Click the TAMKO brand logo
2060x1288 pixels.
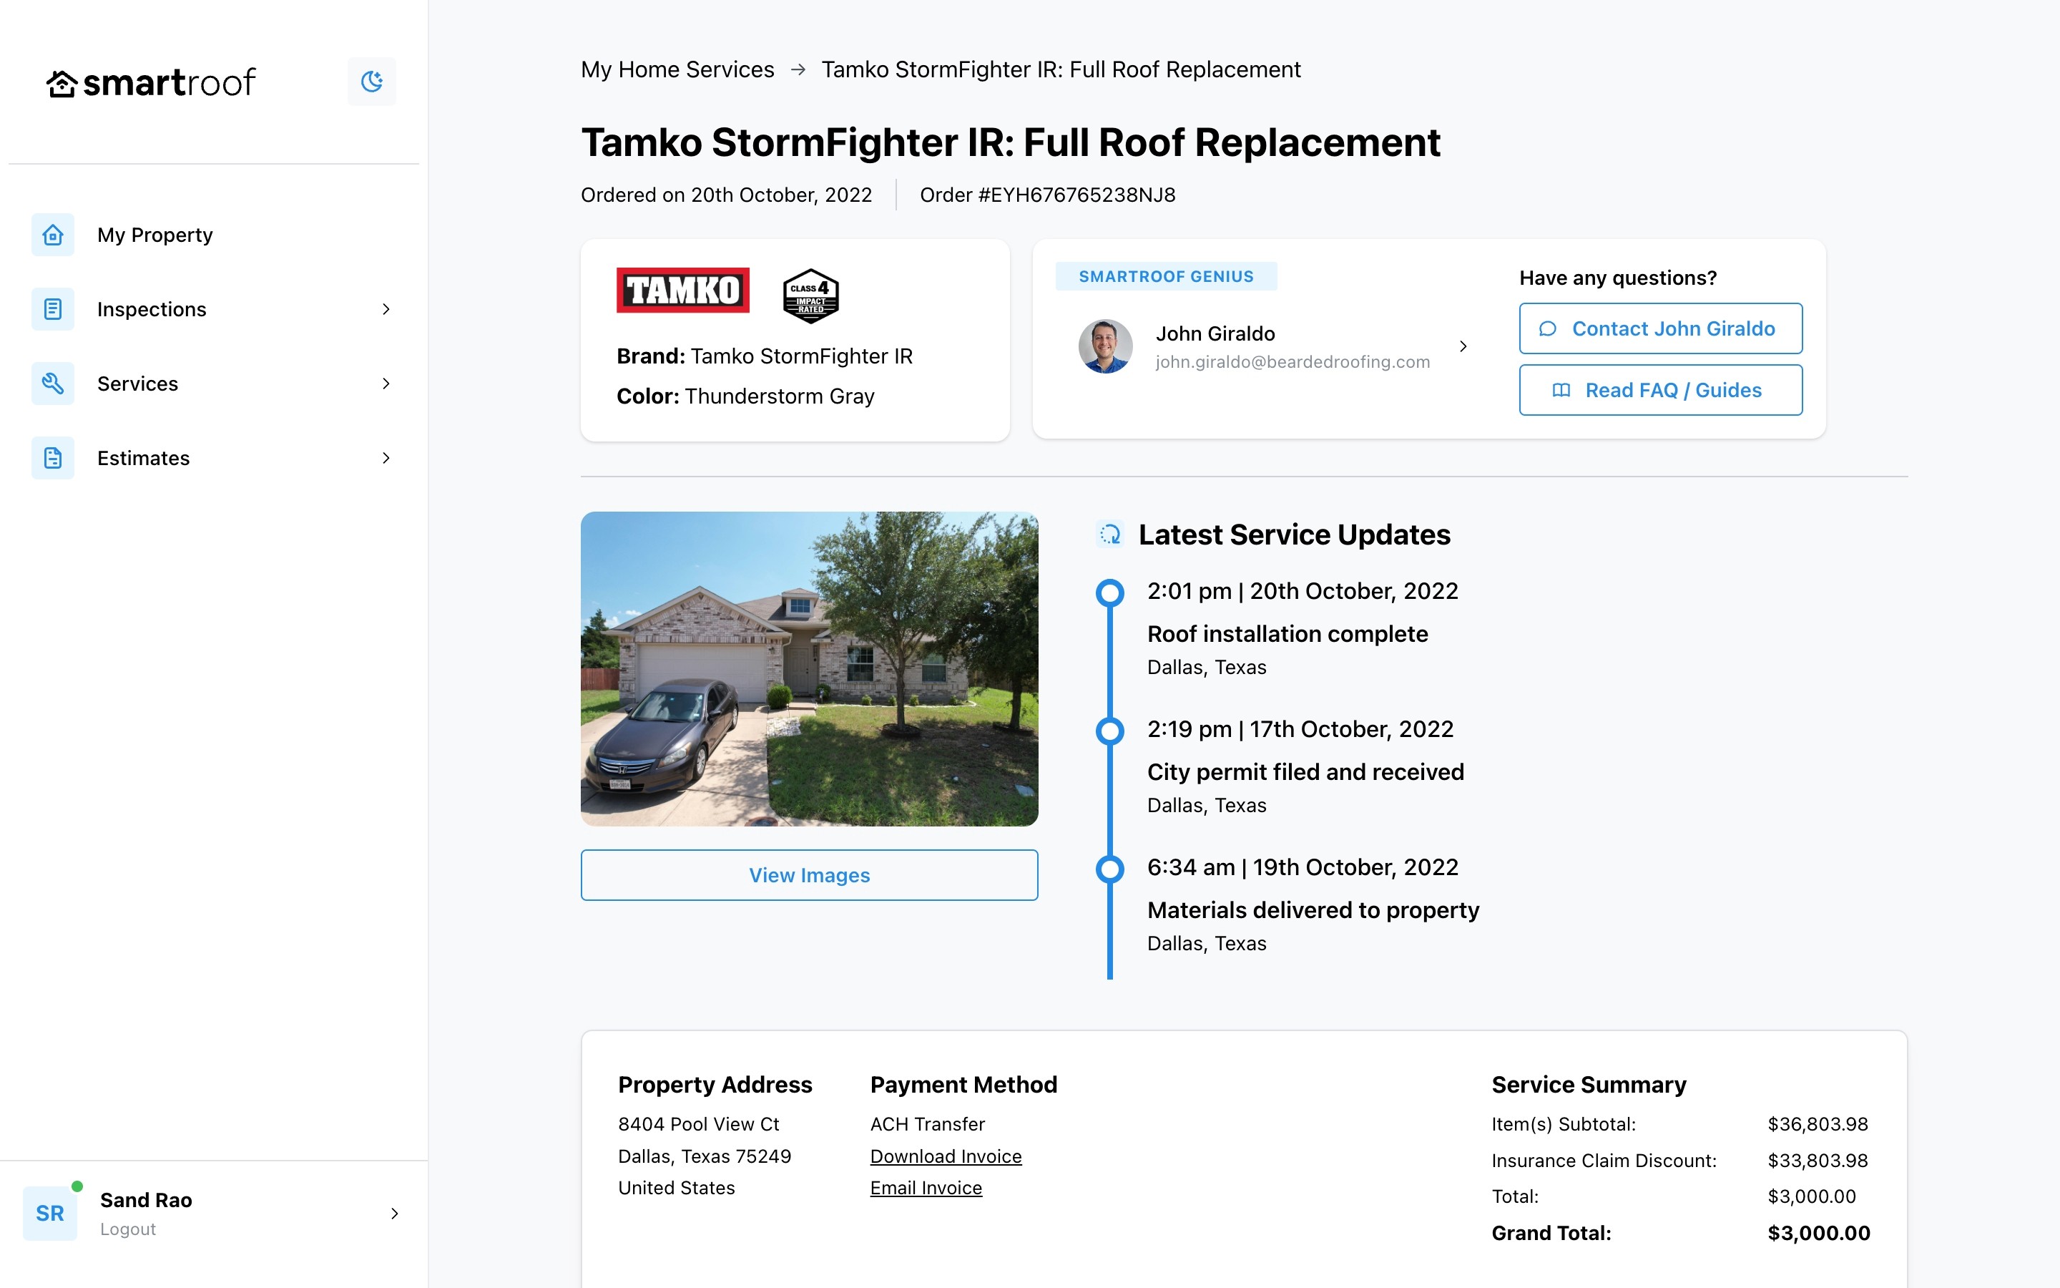click(x=682, y=291)
